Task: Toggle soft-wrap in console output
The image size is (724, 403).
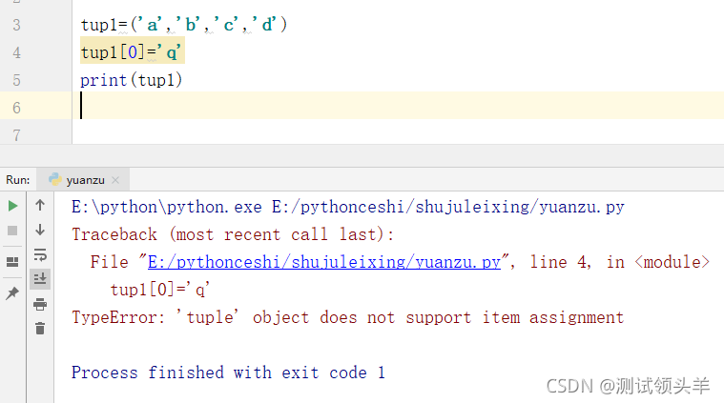Action: (x=40, y=254)
